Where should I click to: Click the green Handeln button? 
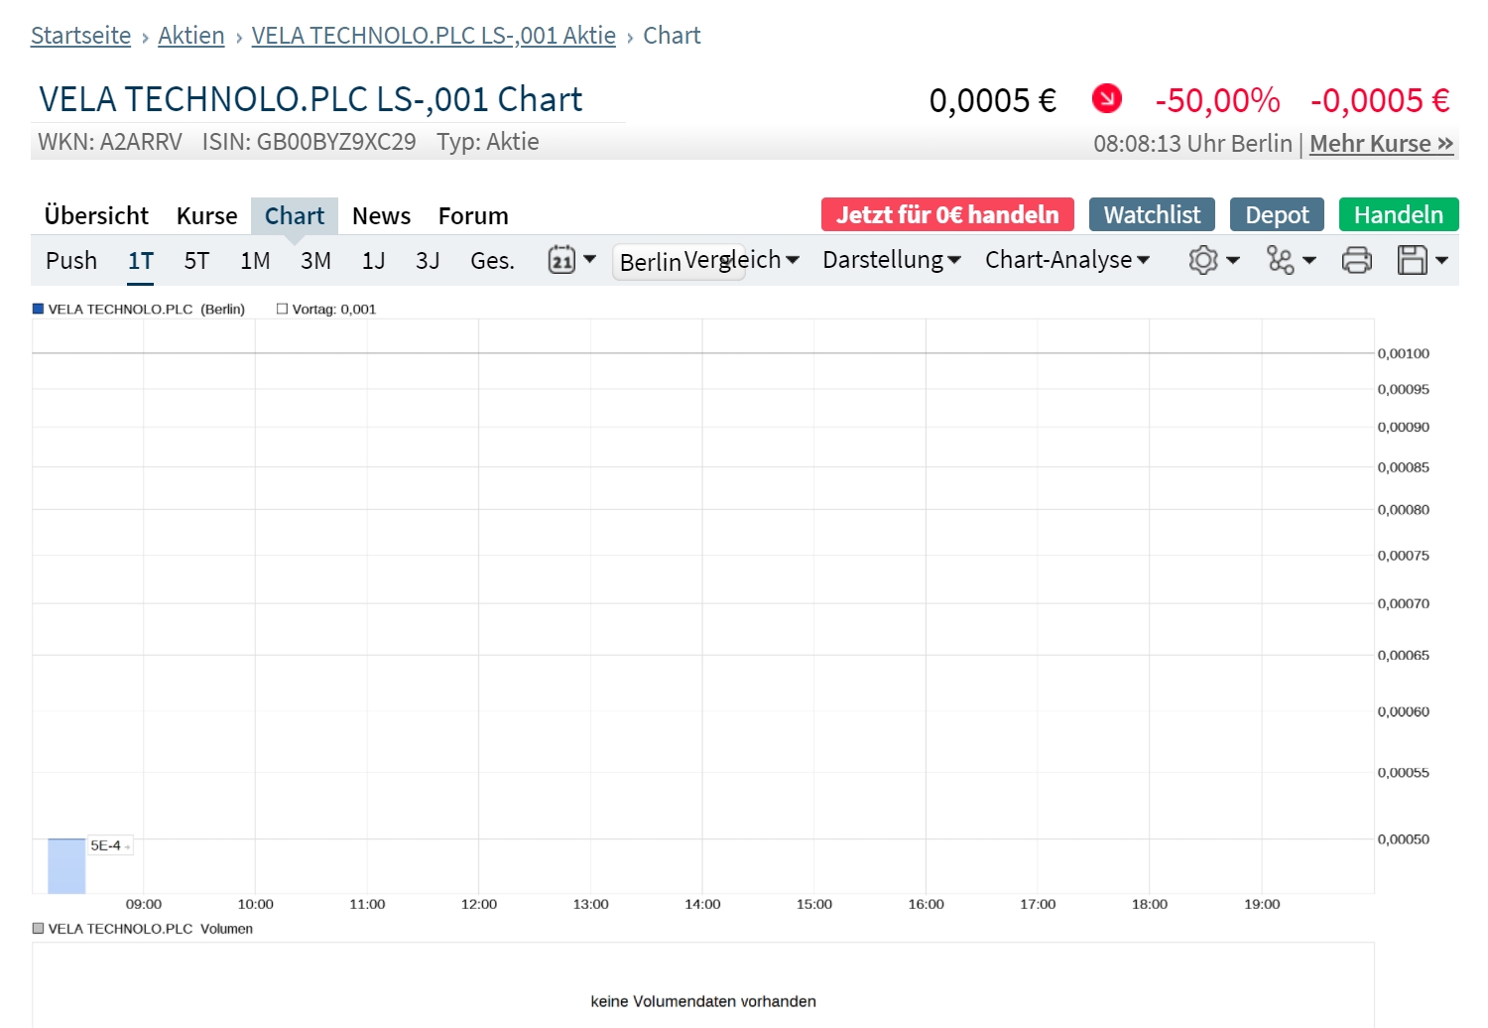[1399, 214]
